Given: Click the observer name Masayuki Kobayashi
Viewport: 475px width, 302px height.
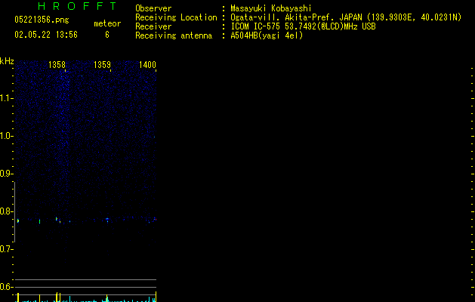Looking at the screenshot, I should [271, 8].
